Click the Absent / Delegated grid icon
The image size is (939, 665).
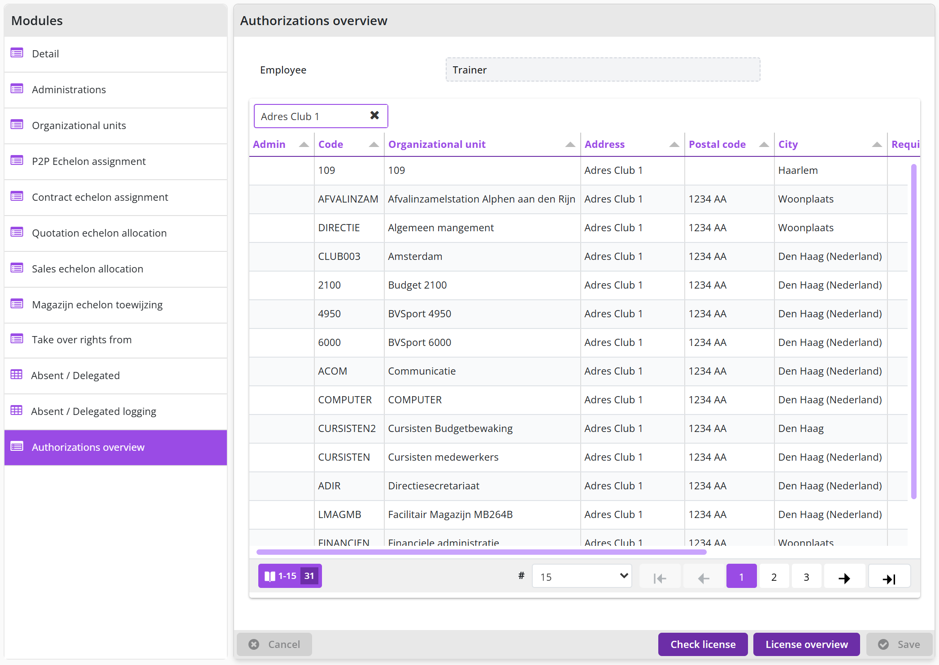point(17,375)
